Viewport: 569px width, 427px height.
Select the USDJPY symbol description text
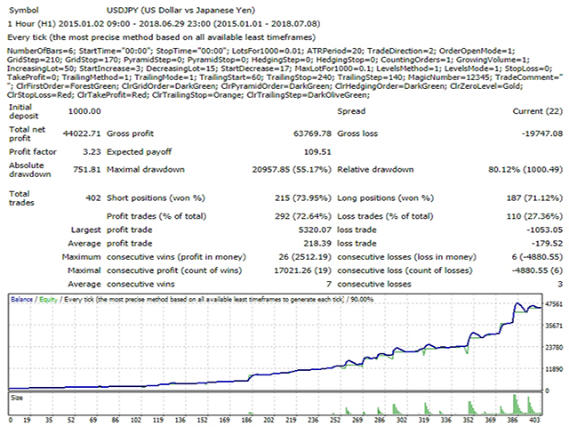coord(180,10)
